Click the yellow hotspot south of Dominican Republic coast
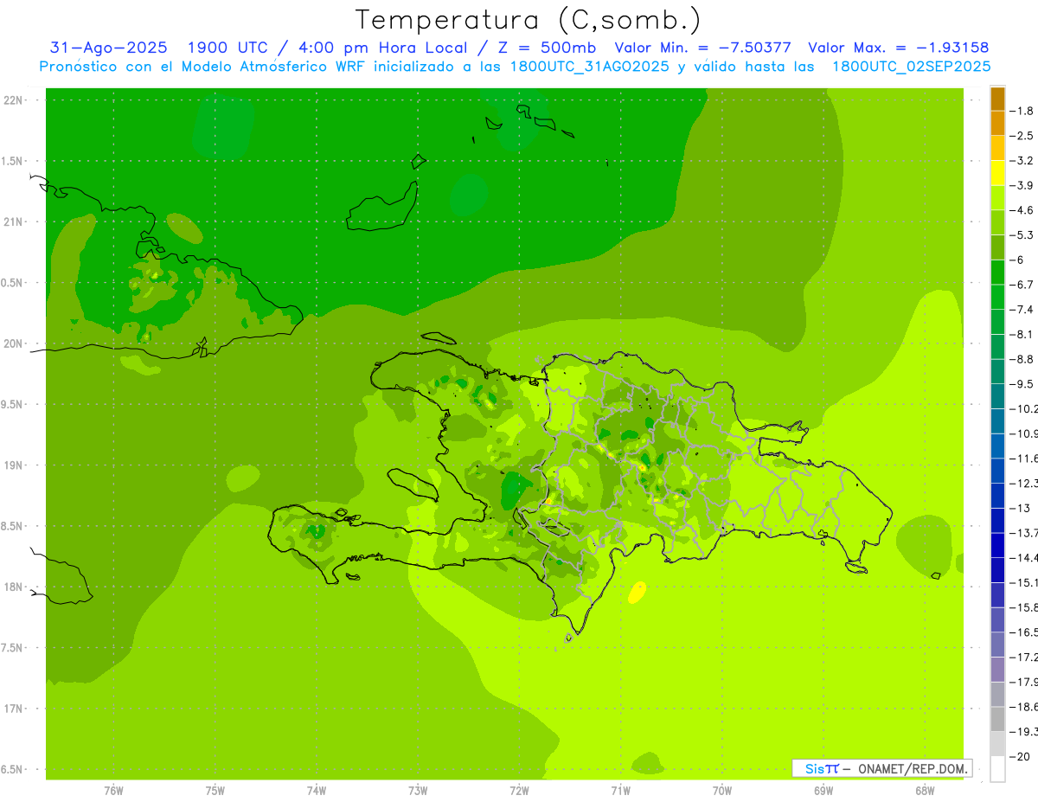 (636, 593)
